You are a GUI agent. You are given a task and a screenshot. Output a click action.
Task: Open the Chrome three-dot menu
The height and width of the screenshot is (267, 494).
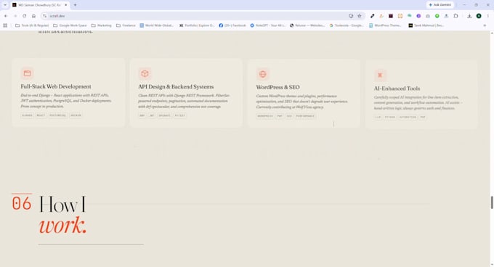[x=488, y=16]
